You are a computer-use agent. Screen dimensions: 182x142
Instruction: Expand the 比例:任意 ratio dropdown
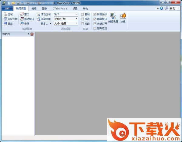66,19
